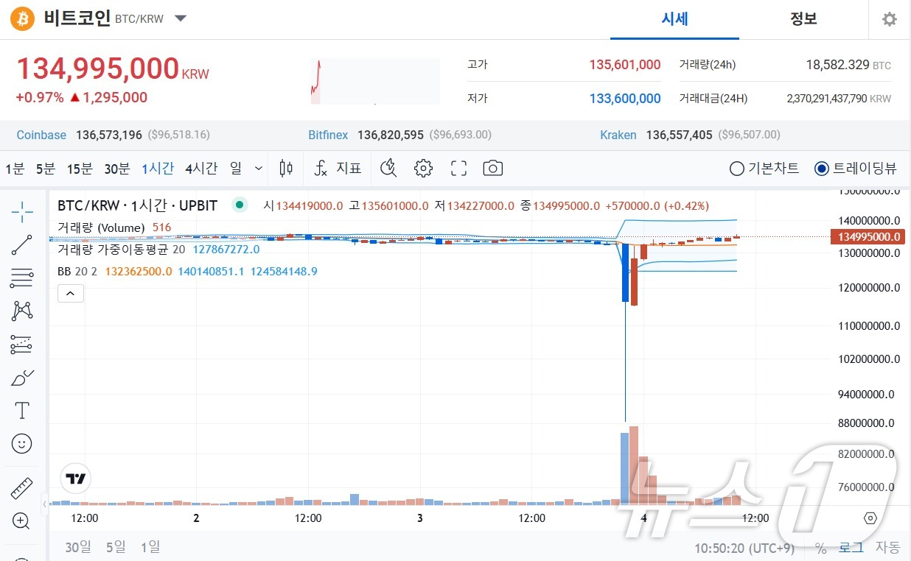
Task: Select the crosshair cursor tool
Action: point(21,212)
